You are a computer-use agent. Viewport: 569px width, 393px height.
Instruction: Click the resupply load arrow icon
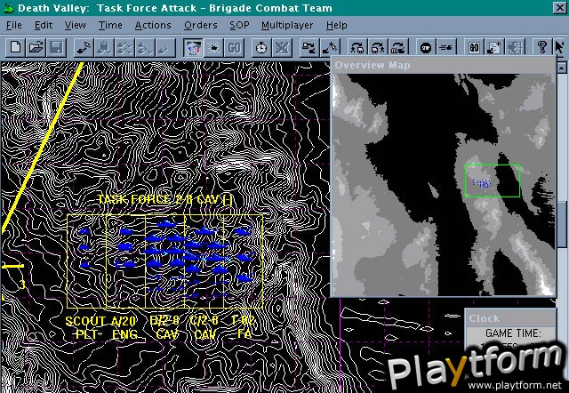pyautogui.click(x=398, y=47)
